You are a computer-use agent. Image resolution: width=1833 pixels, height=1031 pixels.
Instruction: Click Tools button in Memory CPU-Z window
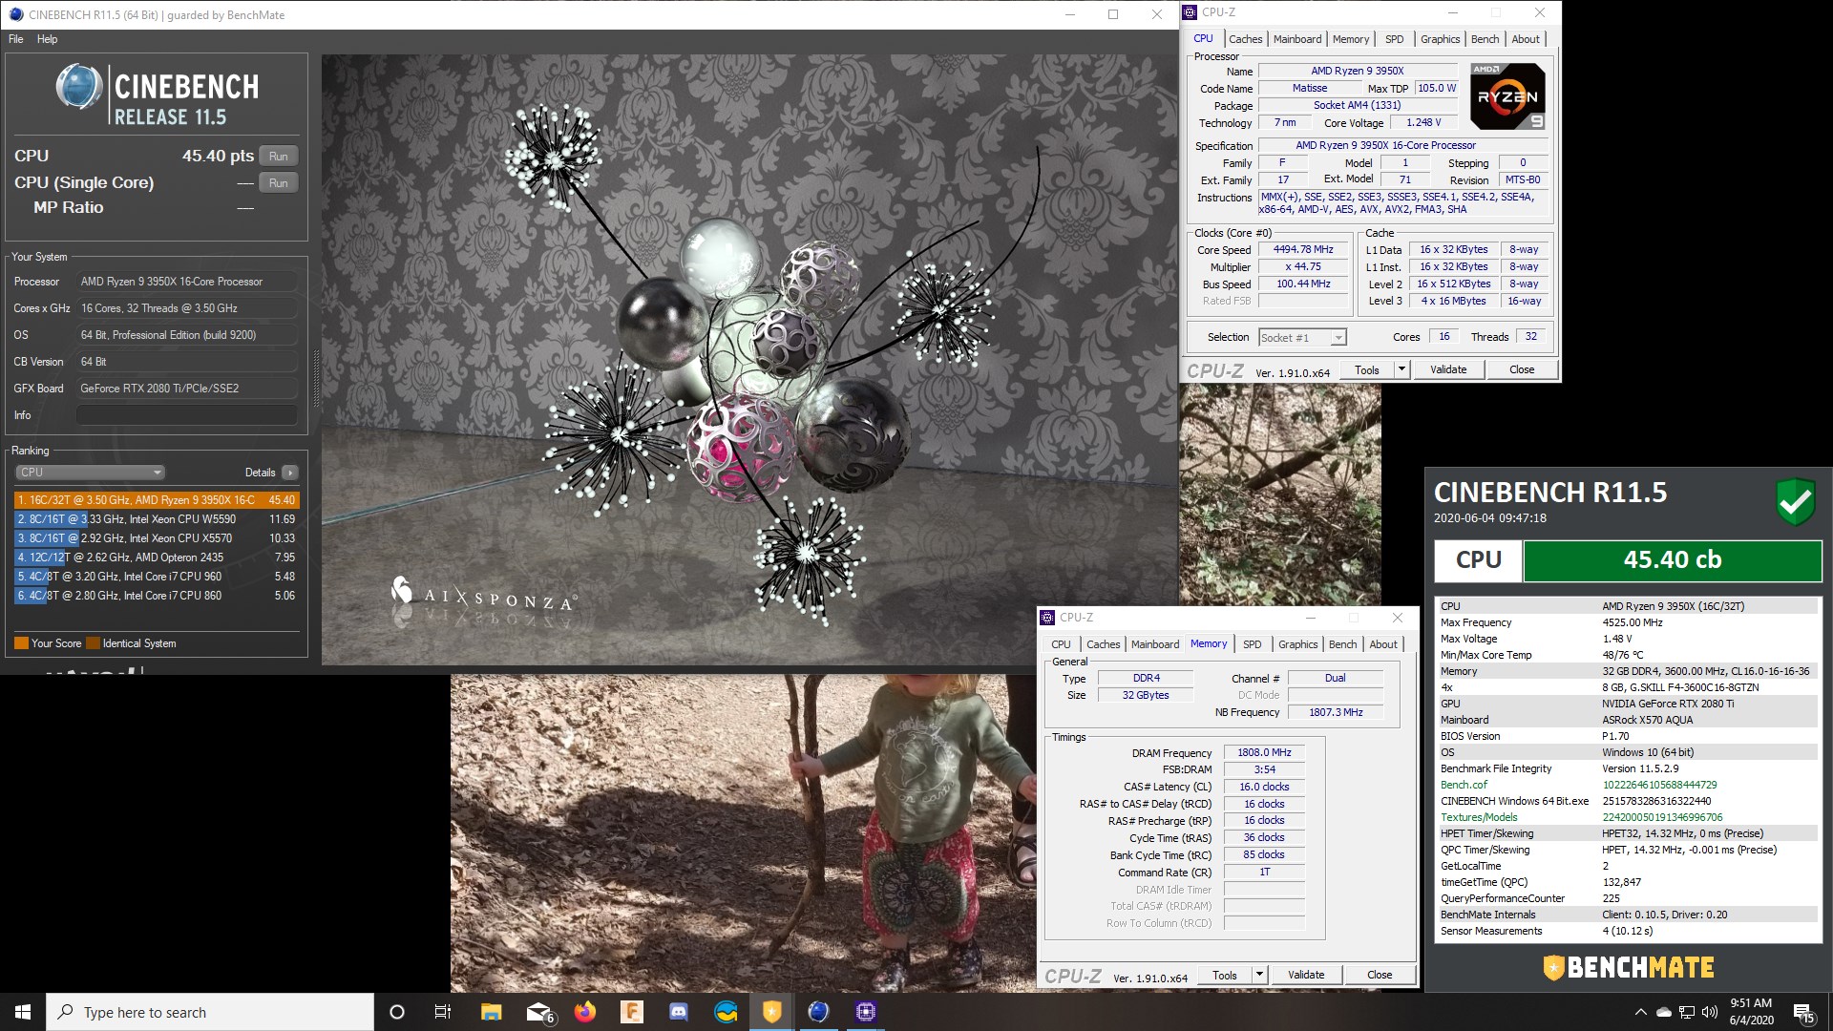[x=1224, y=976]
